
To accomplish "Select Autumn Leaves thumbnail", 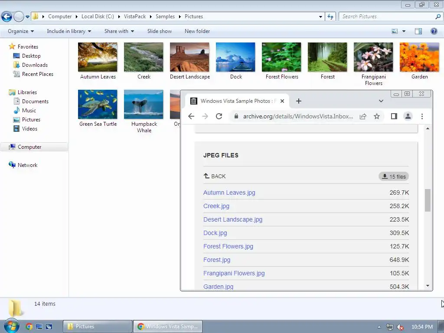I will 98,57.
